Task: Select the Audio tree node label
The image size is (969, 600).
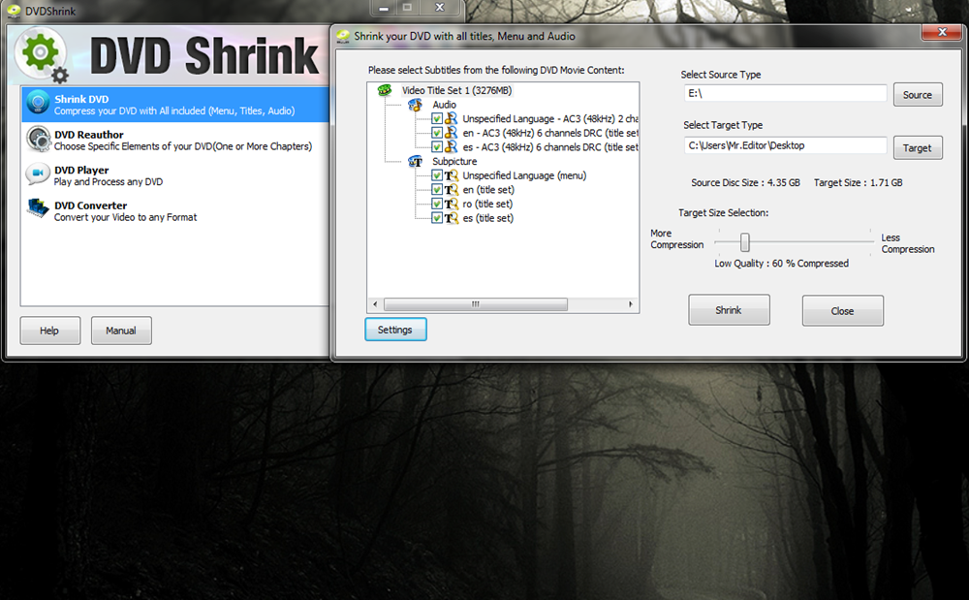Action: click(x=445, y=105)
